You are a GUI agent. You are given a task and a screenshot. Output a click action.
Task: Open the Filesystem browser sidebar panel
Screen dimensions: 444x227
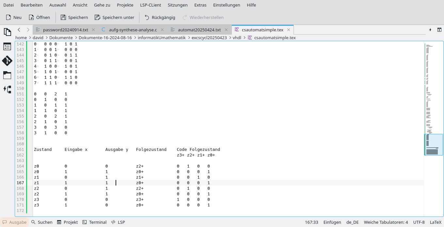click(7, 75)
